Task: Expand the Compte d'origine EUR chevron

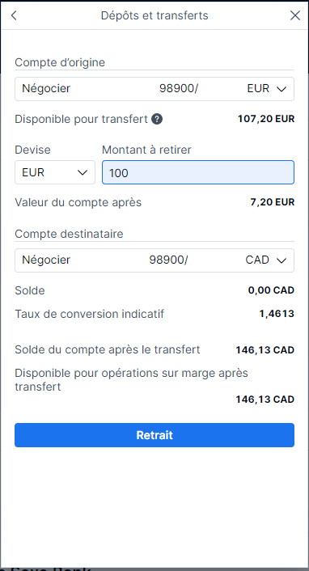Action: click(x=281, y=89)
